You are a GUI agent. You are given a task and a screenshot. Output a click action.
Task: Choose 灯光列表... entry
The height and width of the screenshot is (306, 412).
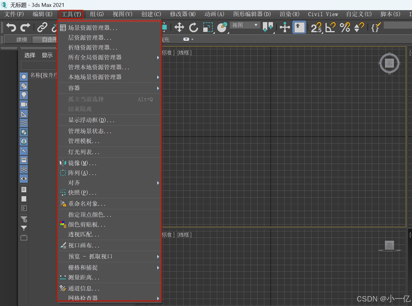coord(109,152)
